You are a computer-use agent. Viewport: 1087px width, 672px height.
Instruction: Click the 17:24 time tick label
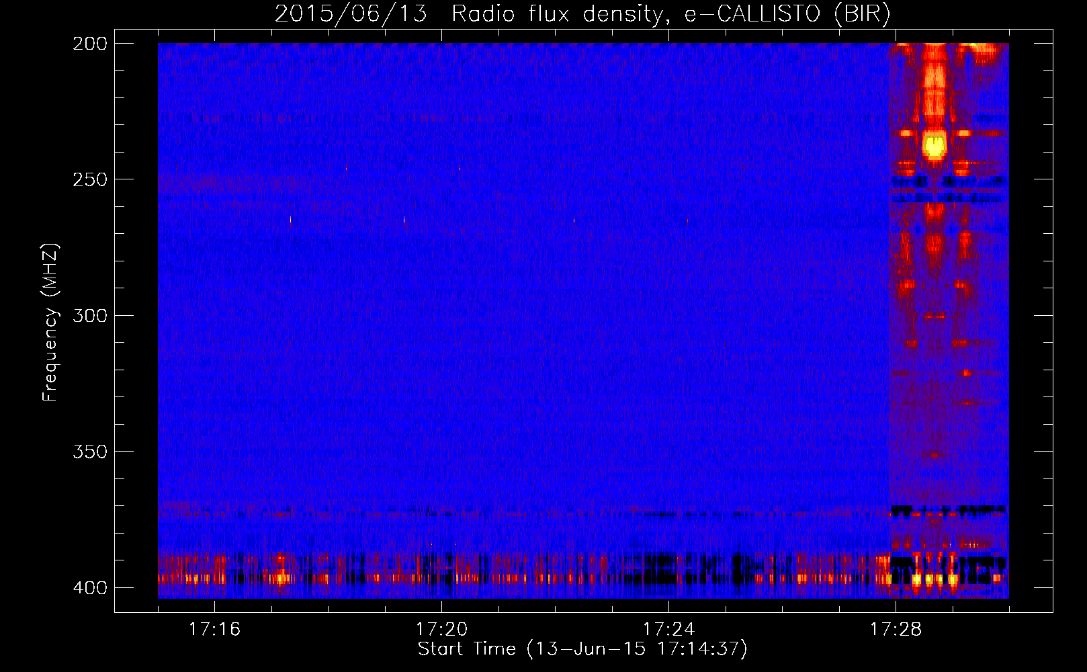click(x=668, y=629)
